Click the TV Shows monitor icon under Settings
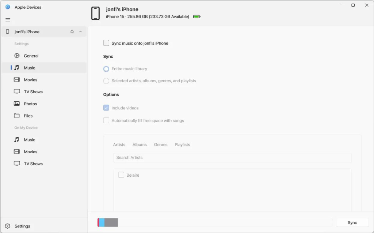This screenshot has width=374, height=233. tap(17, 91)
